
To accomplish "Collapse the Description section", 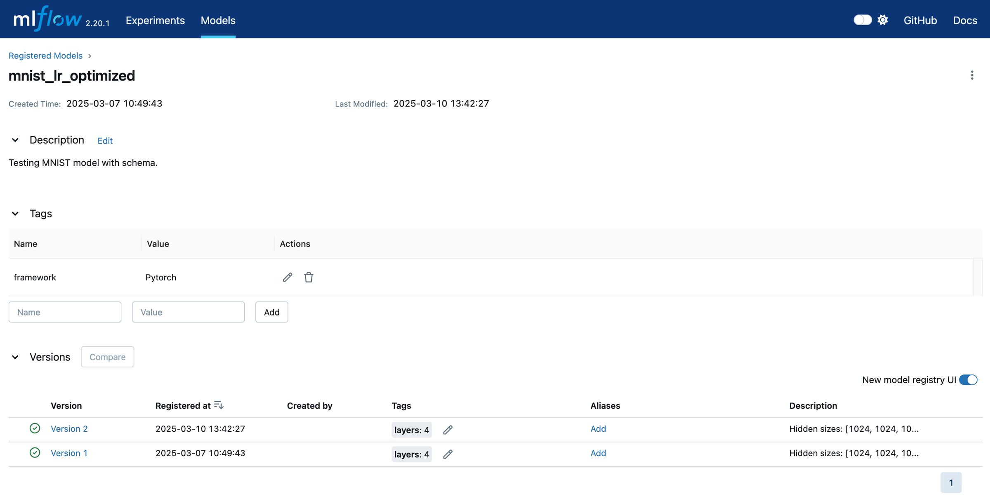I will (15, 140).
